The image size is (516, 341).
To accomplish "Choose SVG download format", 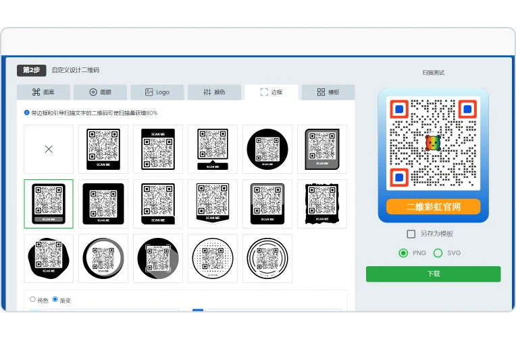I will tap(438, 253).
